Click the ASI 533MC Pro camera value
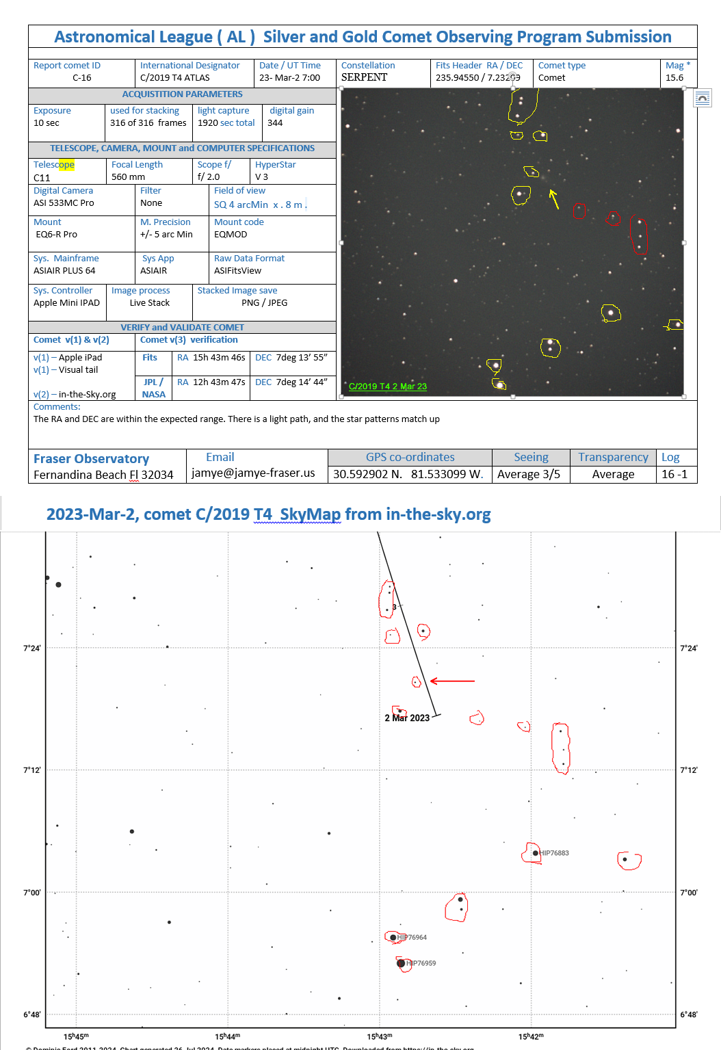The height and width of the screenshot is (1050, 721). [x=64, y=203]
